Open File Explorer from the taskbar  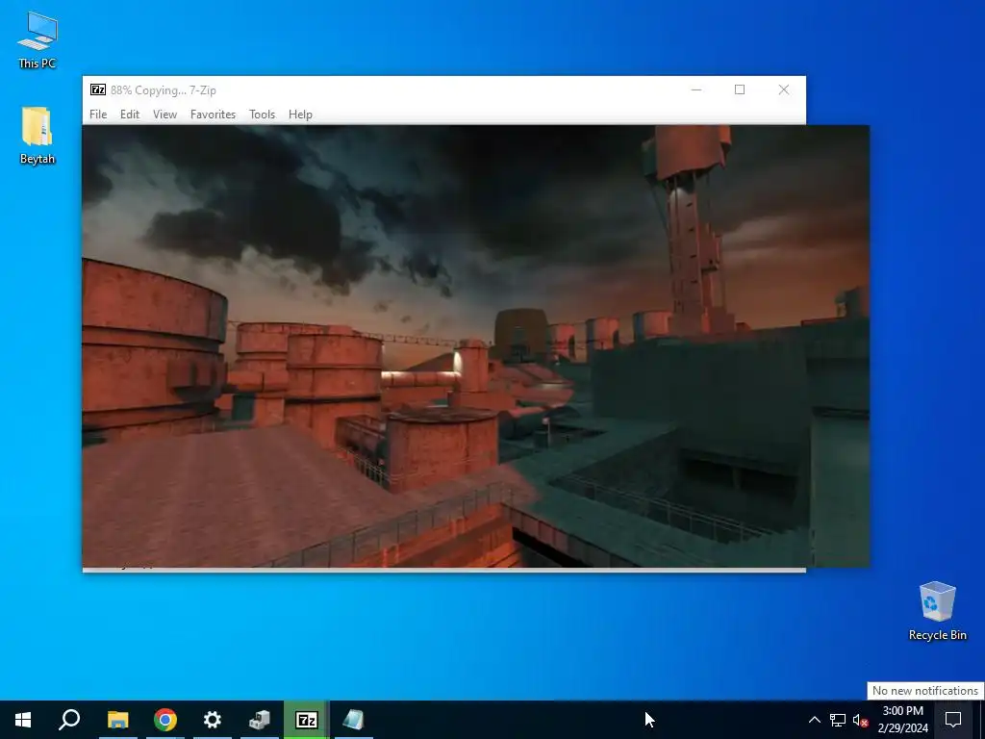tap(117, 720)
